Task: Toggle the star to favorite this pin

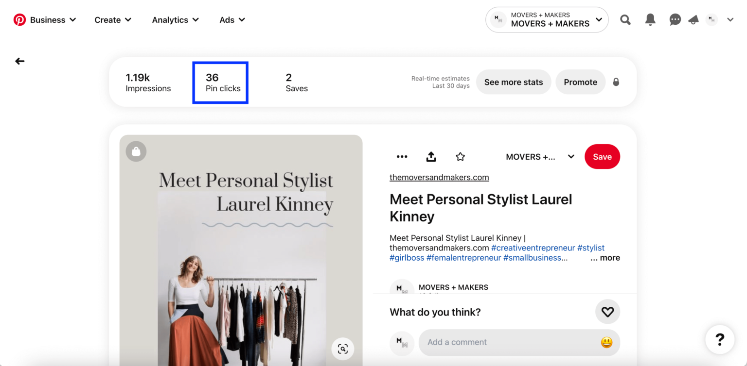Action: (460, 156)
